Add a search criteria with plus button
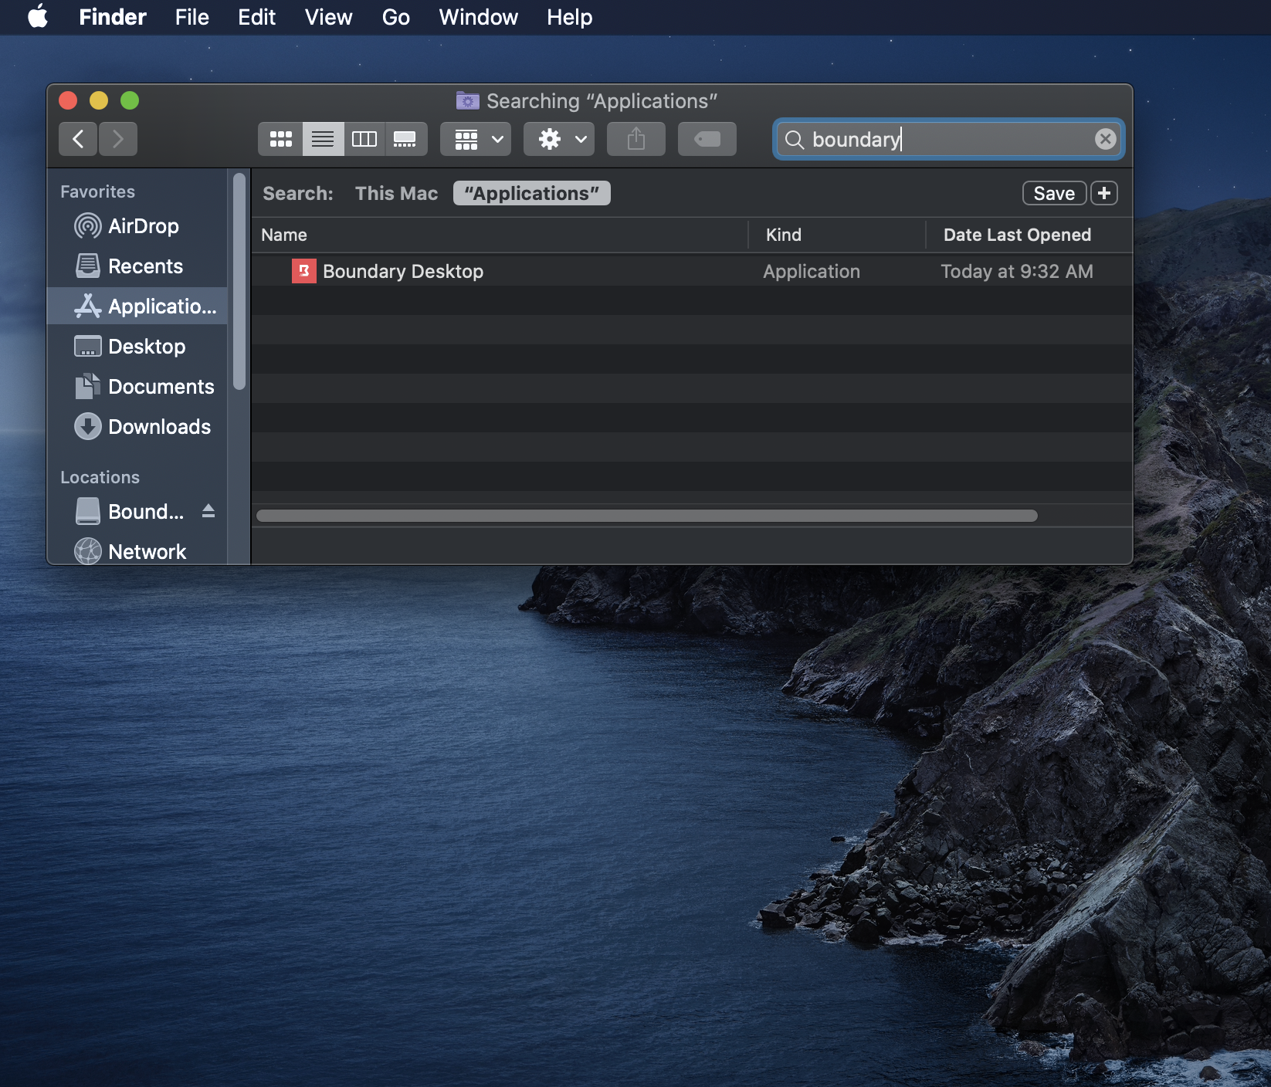 [x=1104, y=193]
